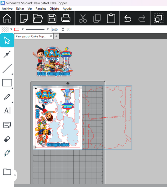Open the Paneles menu
Viewport: 167px width, 187px height.
(x=41, y=9)
